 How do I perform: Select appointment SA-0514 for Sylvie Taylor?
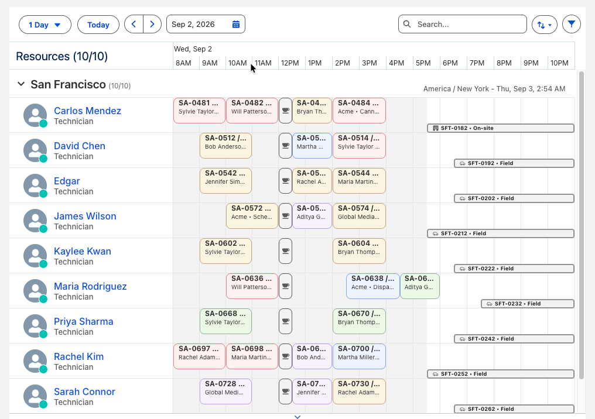click(x=359, y=146)
